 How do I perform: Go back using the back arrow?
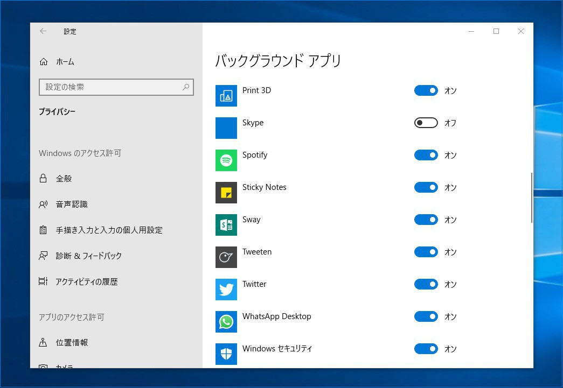pyautogui.click(x=43, y=31)
